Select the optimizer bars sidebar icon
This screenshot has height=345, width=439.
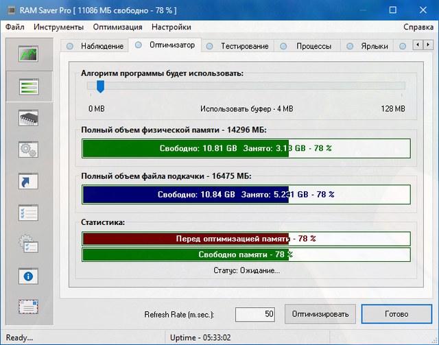pyautogui.click(x=29, y=86)
